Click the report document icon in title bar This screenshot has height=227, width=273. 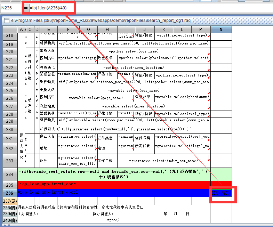click(x=7, y=21)
